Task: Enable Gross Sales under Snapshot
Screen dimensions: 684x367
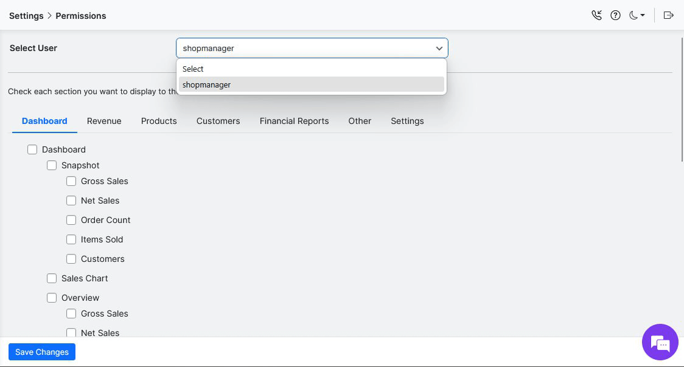Action: coord(71,180)
